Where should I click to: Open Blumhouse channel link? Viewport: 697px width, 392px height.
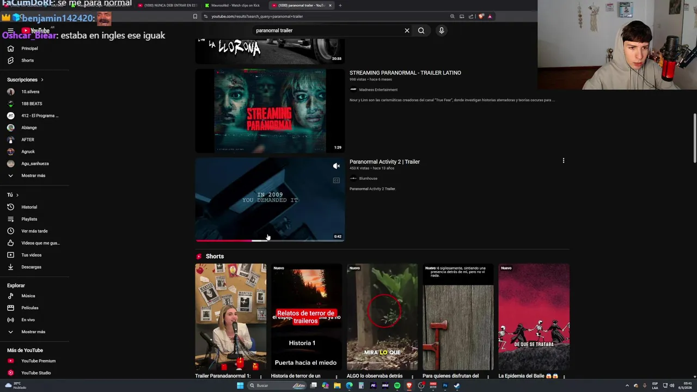368,179
